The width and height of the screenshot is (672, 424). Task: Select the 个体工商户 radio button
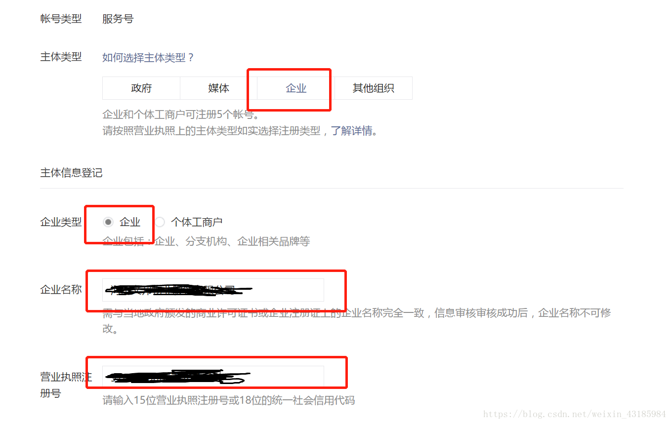click(160, 222)
